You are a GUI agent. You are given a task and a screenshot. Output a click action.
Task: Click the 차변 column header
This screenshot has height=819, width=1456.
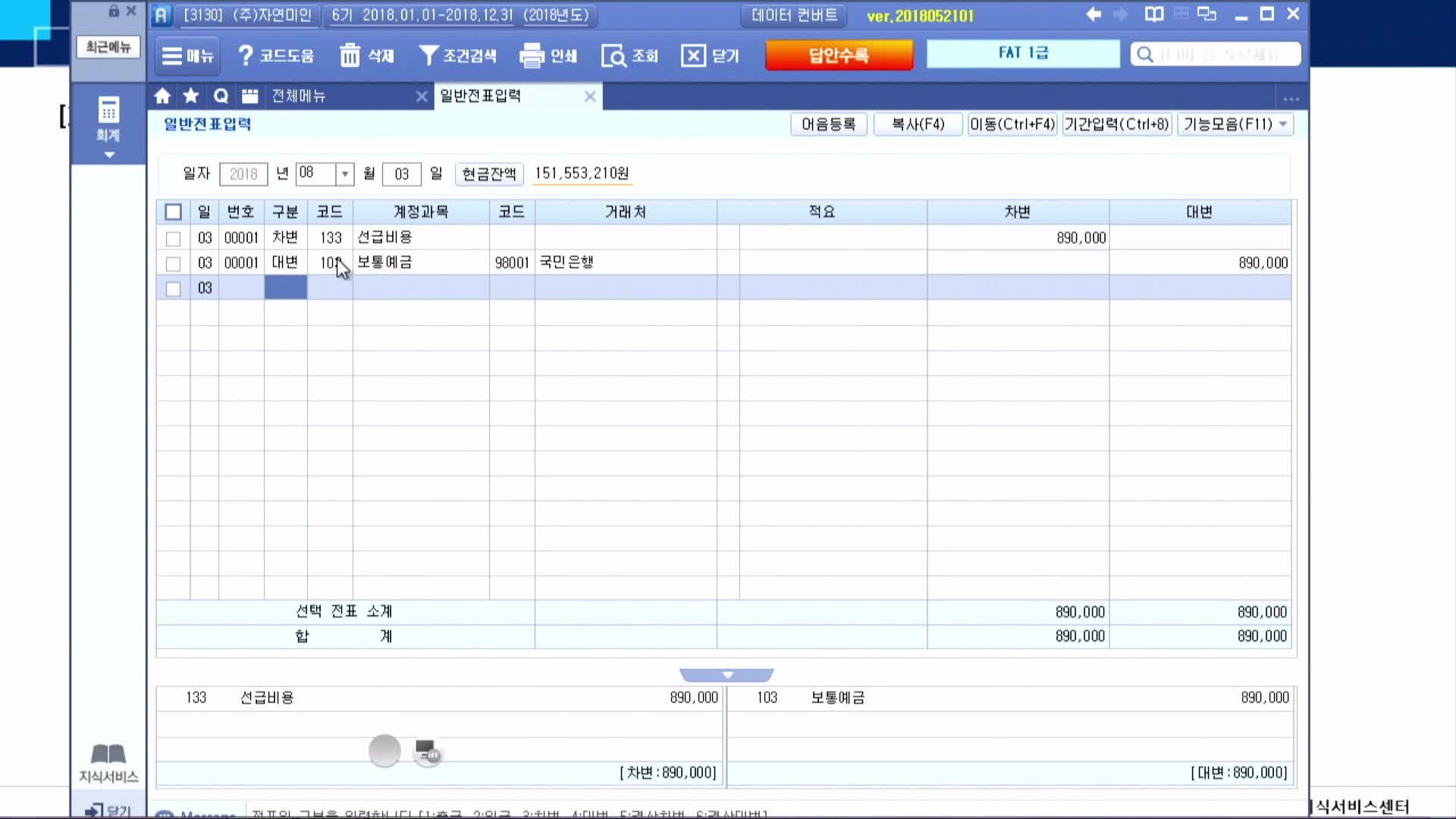point(1018,212)
